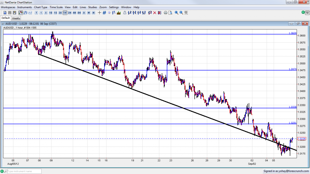Open the Studies menu

(93, 7)
